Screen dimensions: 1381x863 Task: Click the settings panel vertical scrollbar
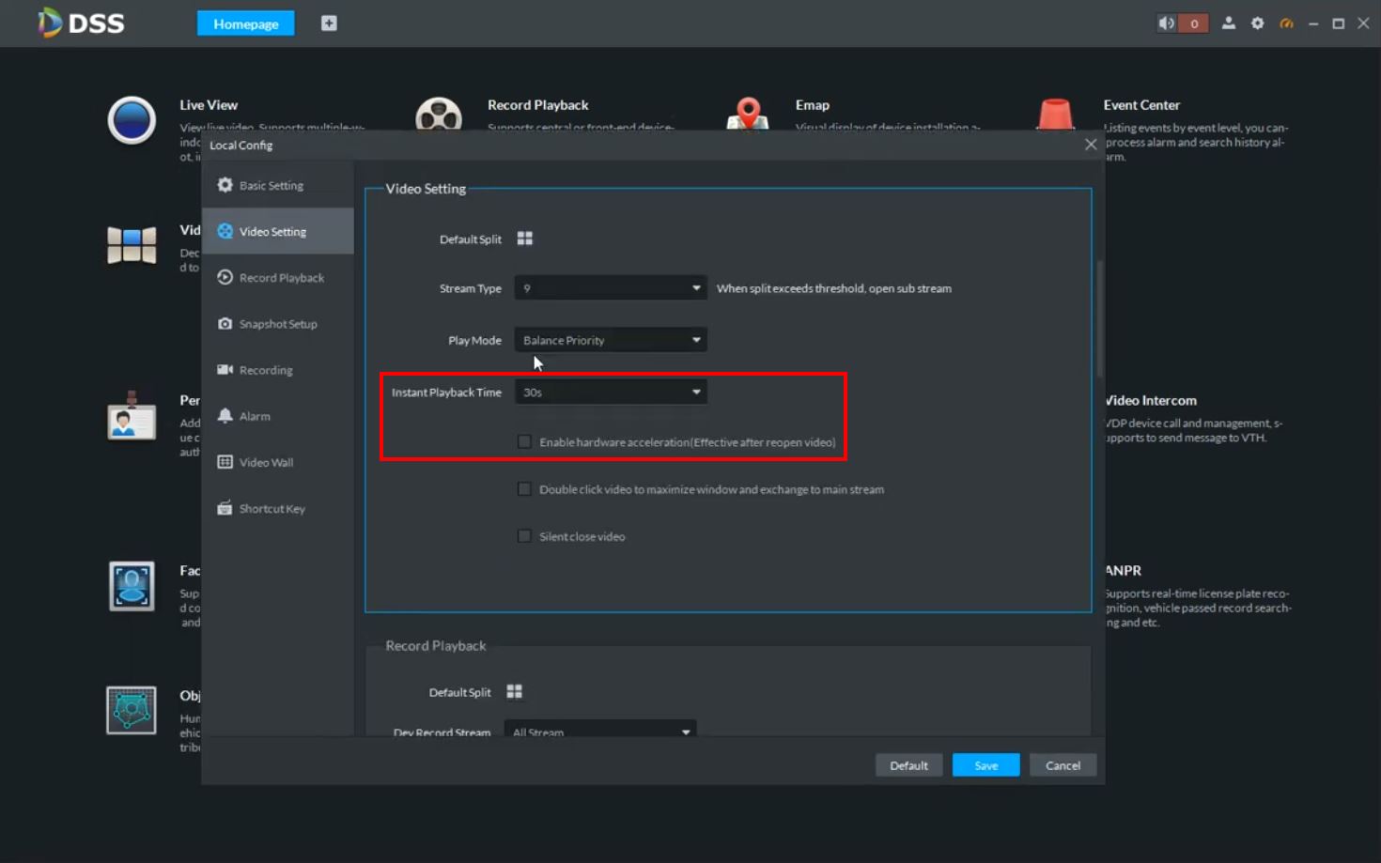click(x=1097, y=319)
